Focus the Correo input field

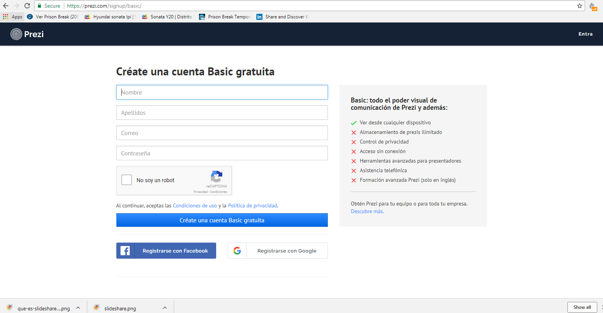222,133
